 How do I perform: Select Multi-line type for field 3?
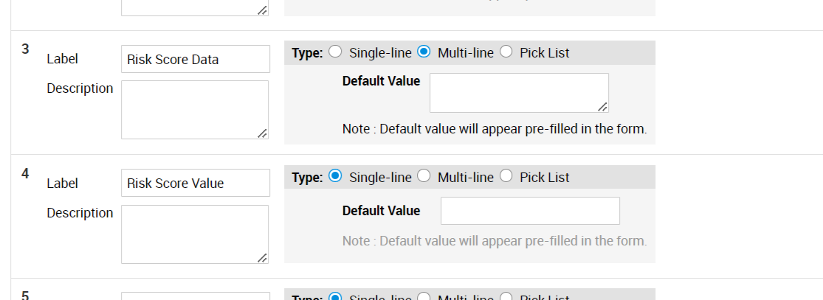pyautogui.click(x=424, y=52)
